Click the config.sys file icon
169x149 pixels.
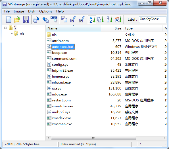pos(49,64)
